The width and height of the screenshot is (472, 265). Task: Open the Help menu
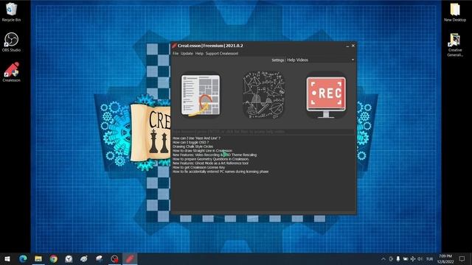click(199, 54)
